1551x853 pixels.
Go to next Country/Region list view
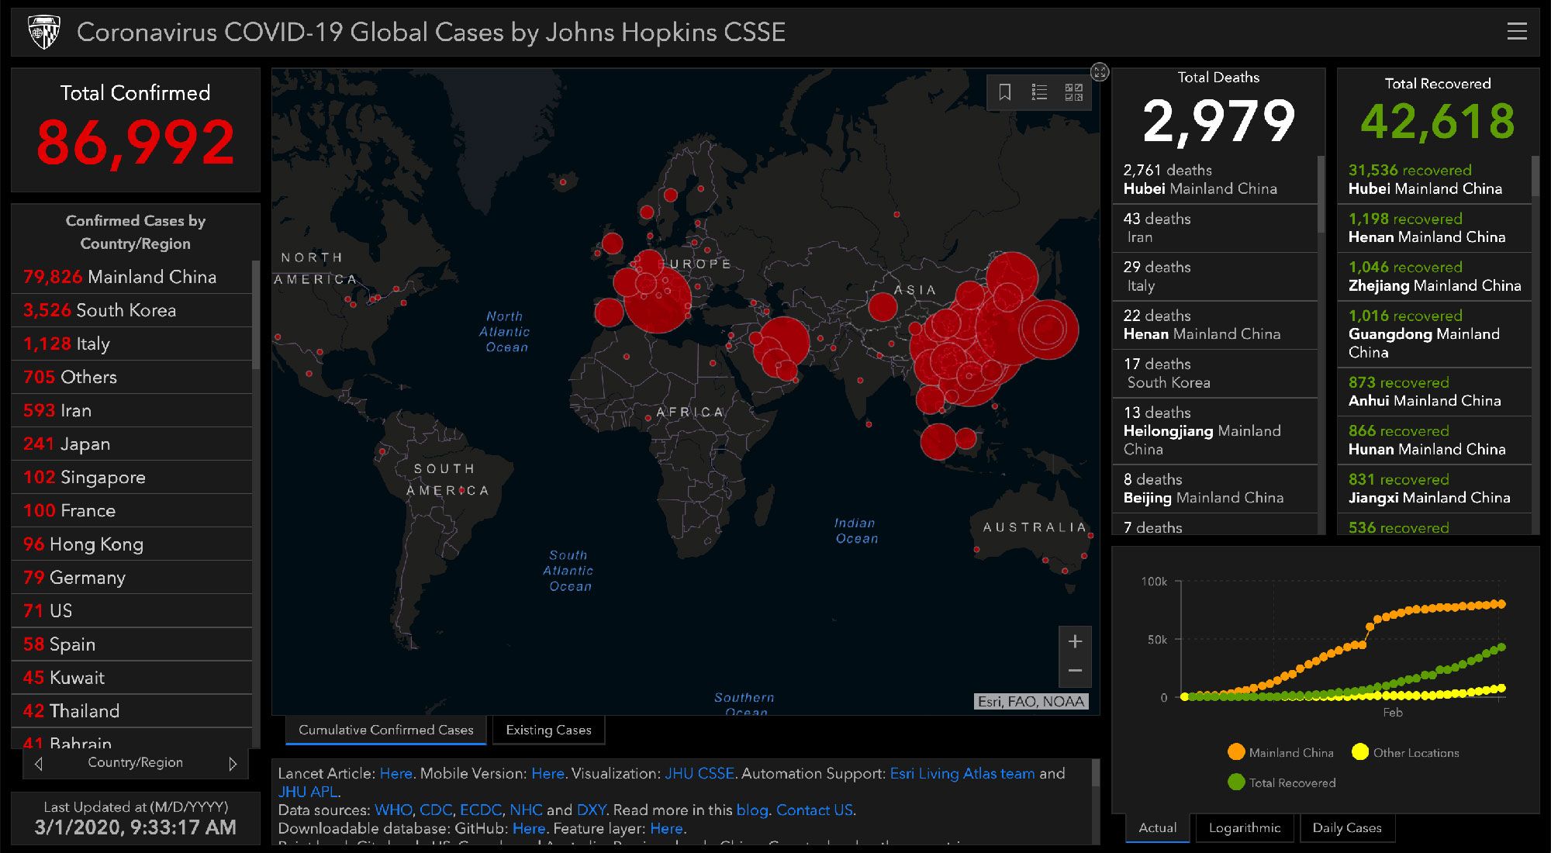coord(233,764)
